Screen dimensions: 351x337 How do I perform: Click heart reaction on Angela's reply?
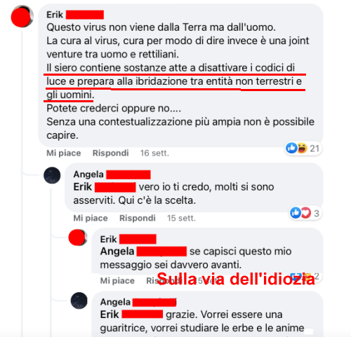click(305, 213)
